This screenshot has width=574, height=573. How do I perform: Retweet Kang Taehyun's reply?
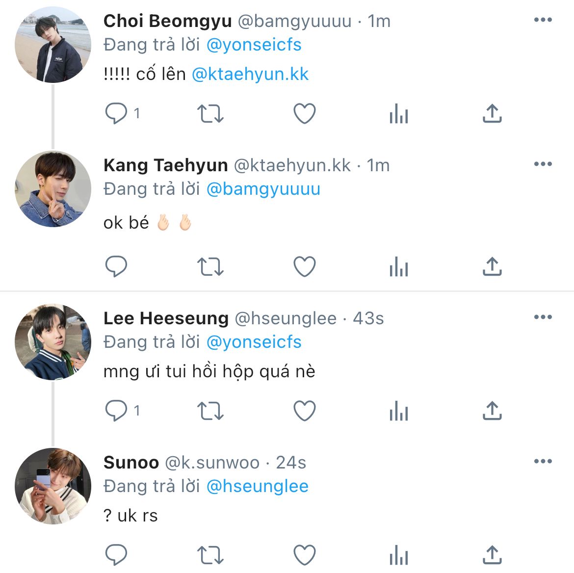click(210, 267)
